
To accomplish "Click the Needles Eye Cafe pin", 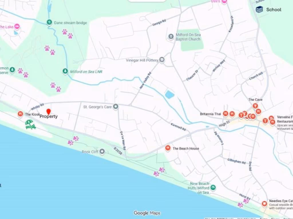I will tap(264, 204).
